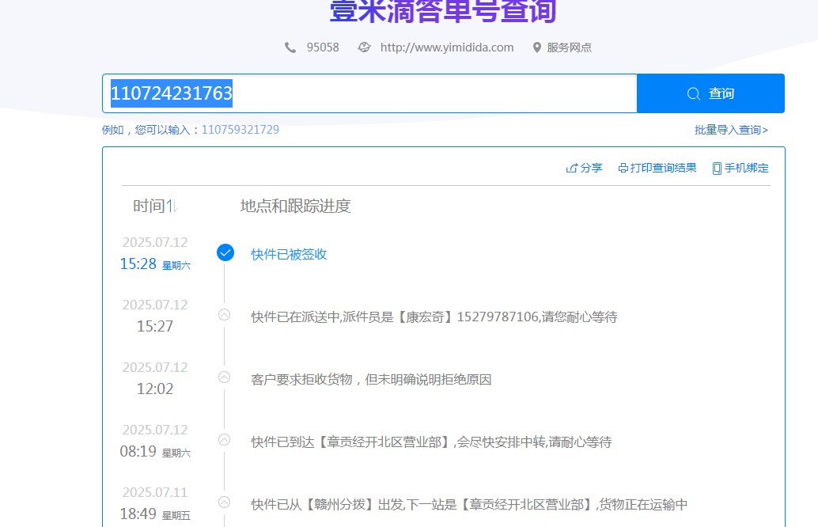Viewport: 818px width, 527px height.
Task: Click the blue checkmark marker for 快件已被签收
Action: click(225, 252)
